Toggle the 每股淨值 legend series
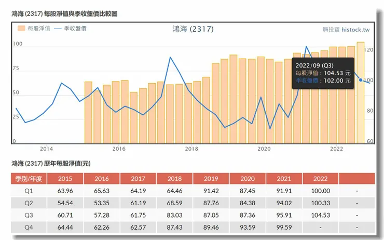The height and width of the screenshot is (240, 384). (x=34, y=29)
